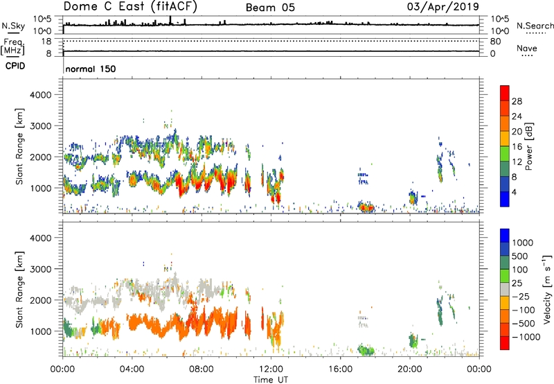This screenshot has height=384, width=554.
Task: Click the '28' label on the Power colorbar
Action: click(517, 101)
